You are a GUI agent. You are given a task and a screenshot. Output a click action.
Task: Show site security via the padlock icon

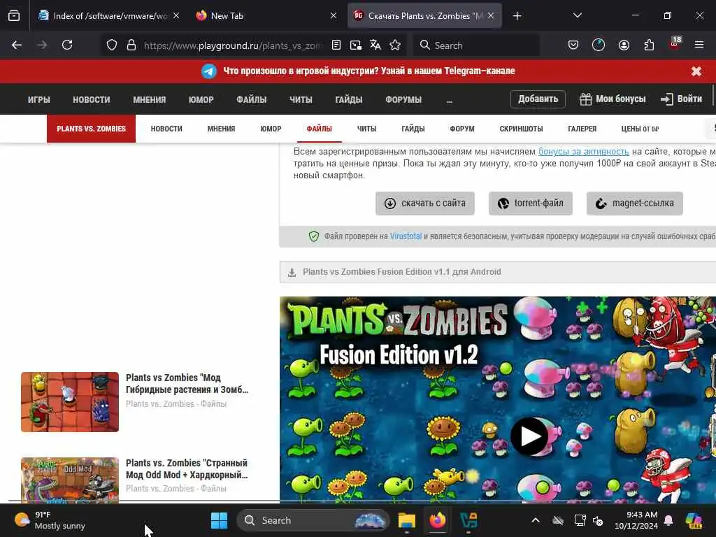131,45
